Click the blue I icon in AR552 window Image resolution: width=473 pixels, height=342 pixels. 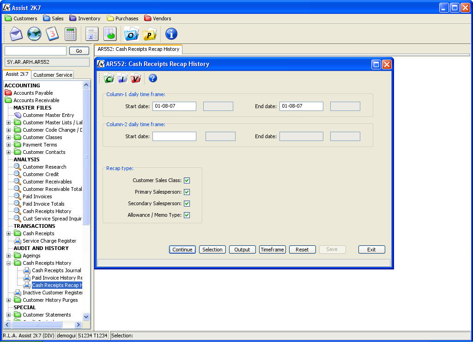click(x=122, y=79)
